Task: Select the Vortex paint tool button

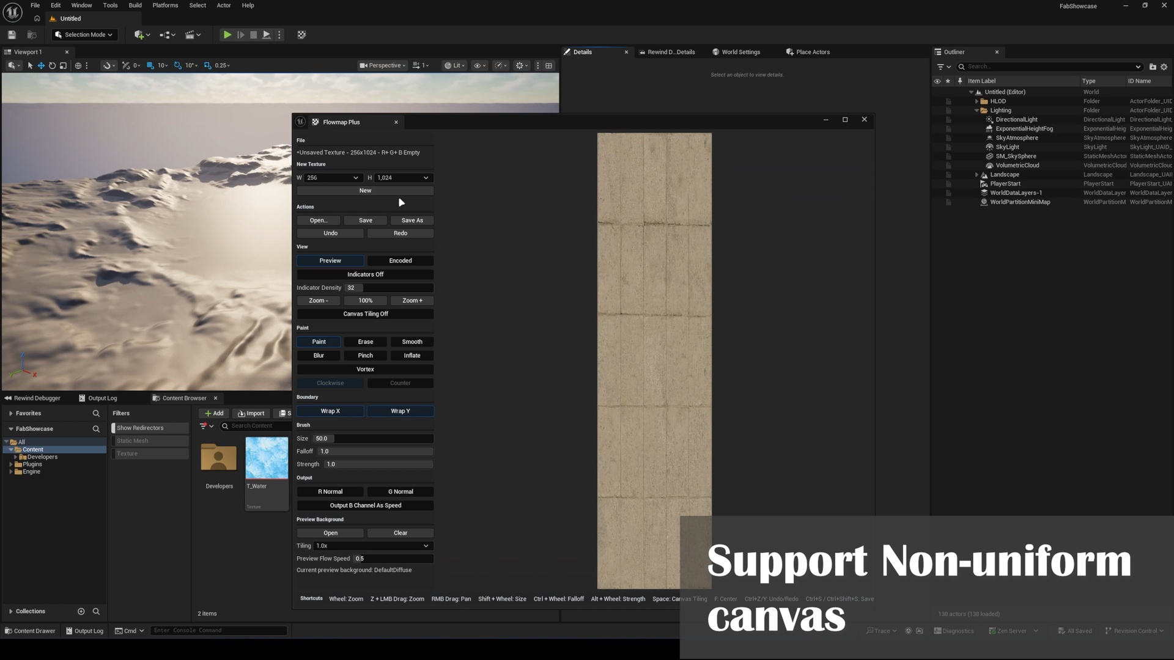Action: [365, 370]
